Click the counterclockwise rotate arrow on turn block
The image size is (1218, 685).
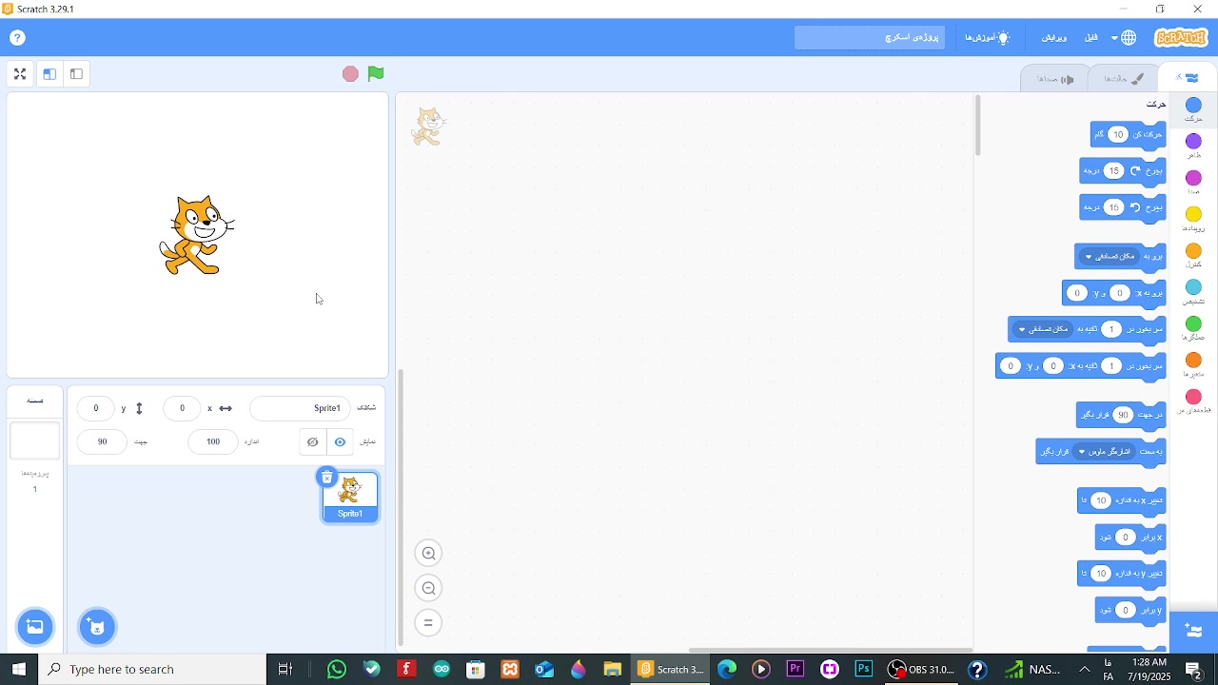tap(1135, 207)
